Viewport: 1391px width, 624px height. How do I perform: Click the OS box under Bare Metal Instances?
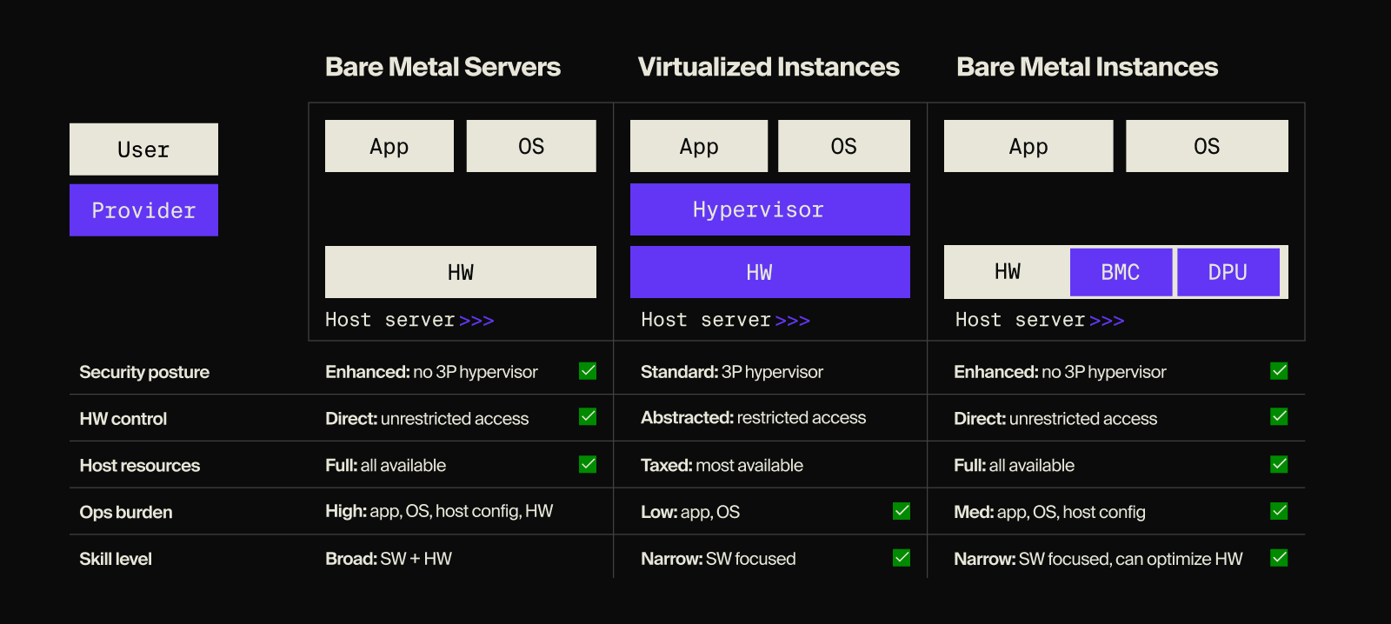pos(1207,146)
